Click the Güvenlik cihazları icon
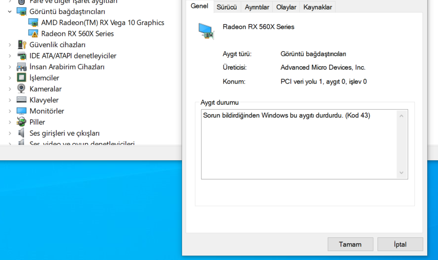Screen dimensions: 438x260 pos(22,45)
